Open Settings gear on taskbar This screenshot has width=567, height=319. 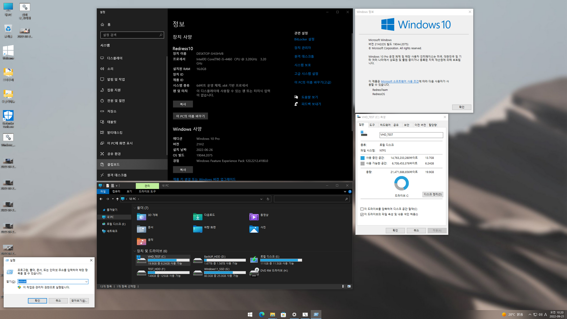[x=294, y=314]
